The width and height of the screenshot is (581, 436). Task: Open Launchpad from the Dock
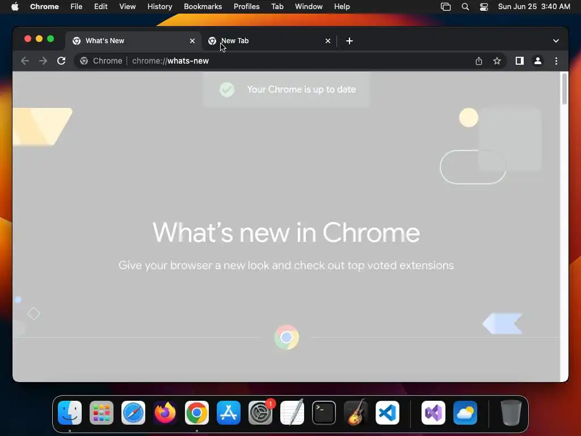[102, 413]
